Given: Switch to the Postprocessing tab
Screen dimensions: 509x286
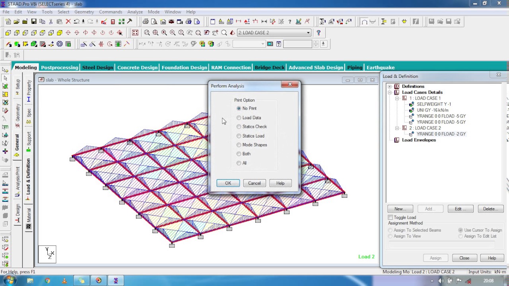Looking at the screenshot, I should tap(59, 68).
